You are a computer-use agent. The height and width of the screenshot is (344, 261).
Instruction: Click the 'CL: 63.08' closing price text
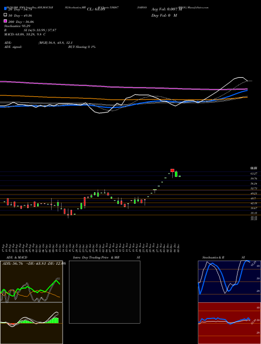point(96,9)
